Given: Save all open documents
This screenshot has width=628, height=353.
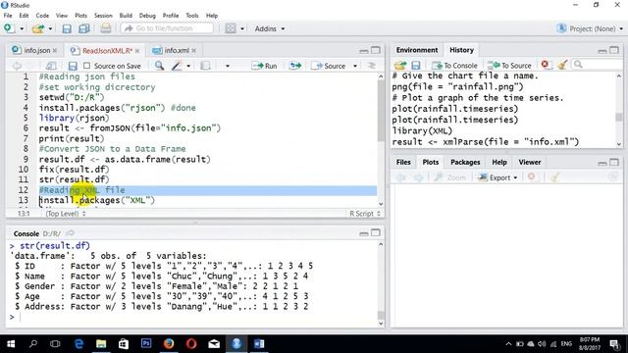Looking at the screenshot, I should click(x=83, y=28).
